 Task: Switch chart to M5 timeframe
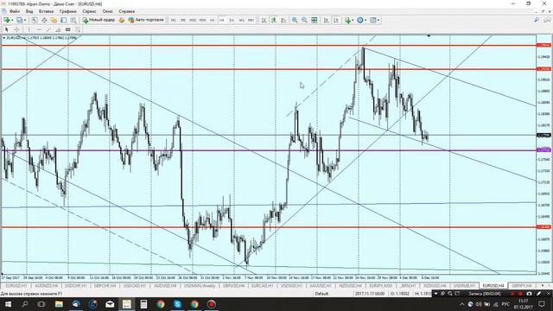[x=182, y=20]
